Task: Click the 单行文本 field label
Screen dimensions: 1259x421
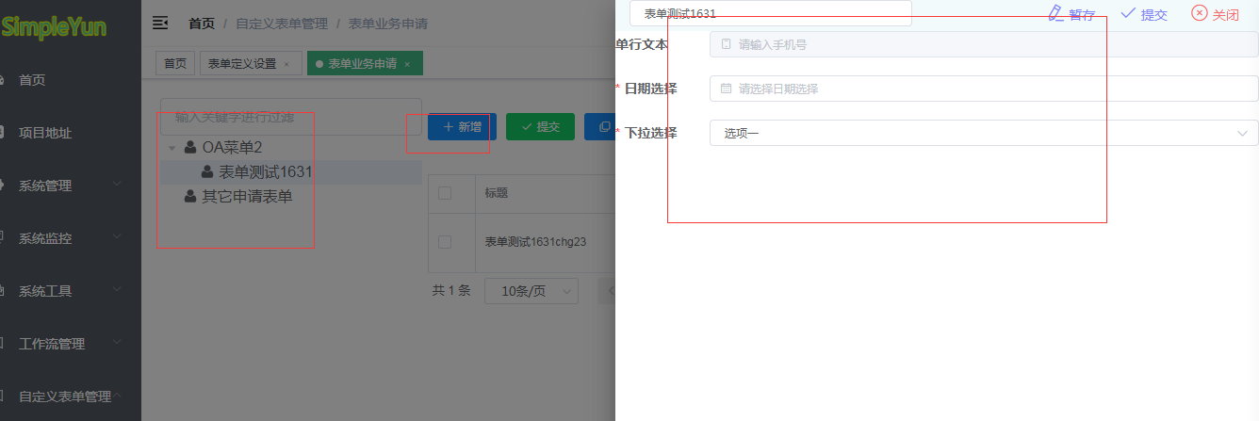Action: [642, 44]
